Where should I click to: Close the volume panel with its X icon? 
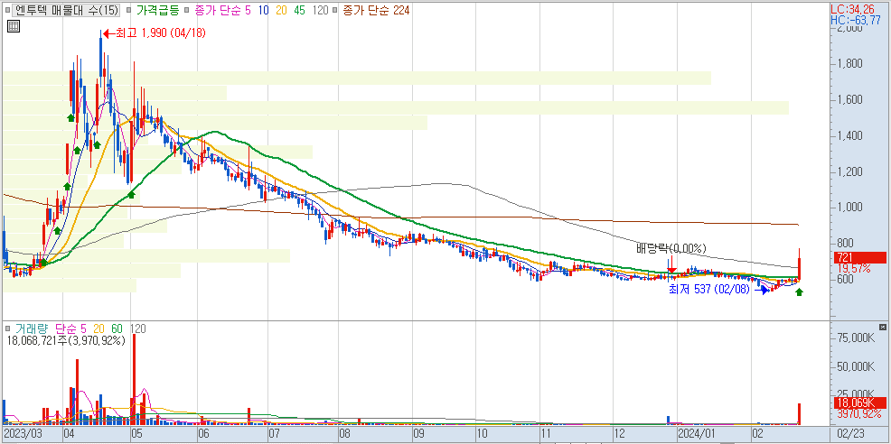[x=883, y=328]
